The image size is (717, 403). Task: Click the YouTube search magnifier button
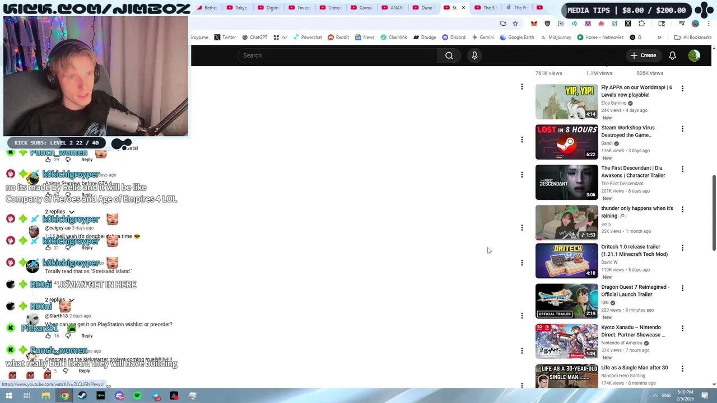[x=449, y=55]
